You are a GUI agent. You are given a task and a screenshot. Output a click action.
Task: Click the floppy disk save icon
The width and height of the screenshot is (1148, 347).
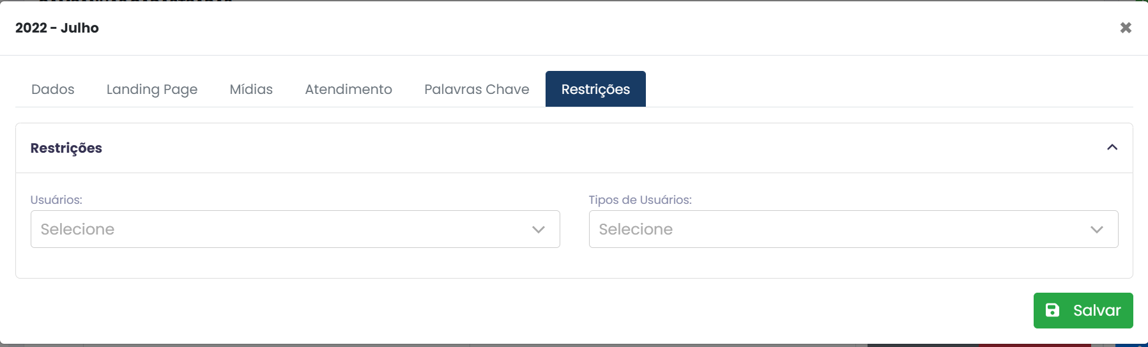[1052, 311]
